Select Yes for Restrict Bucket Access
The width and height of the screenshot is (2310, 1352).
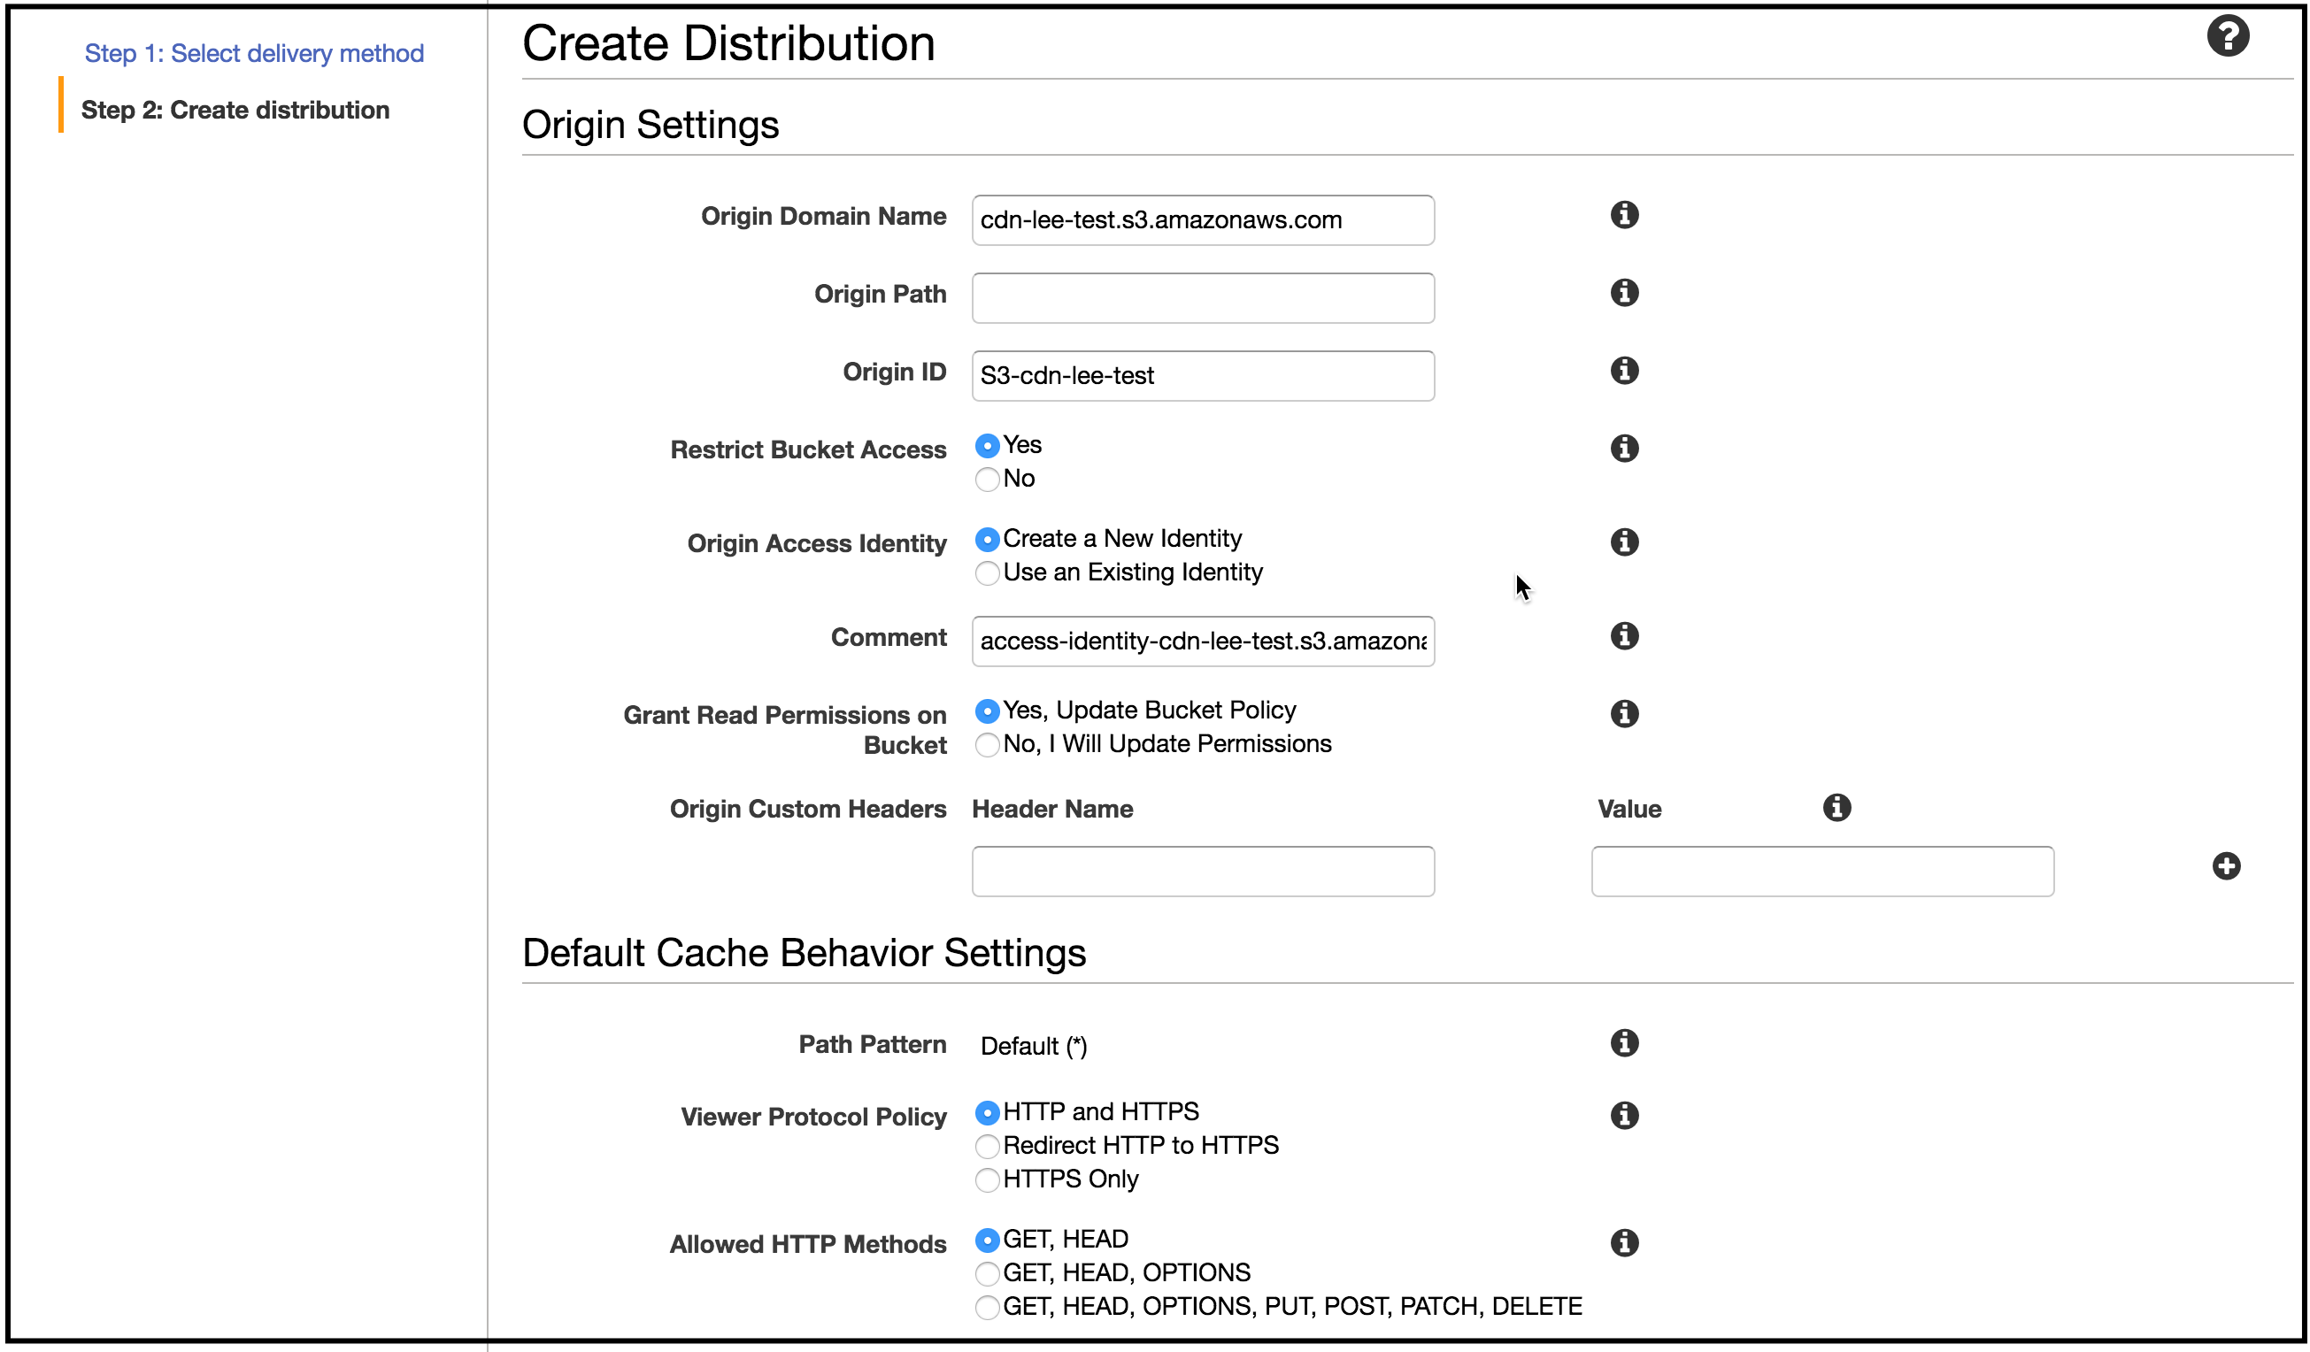click(x=987, y=445)
